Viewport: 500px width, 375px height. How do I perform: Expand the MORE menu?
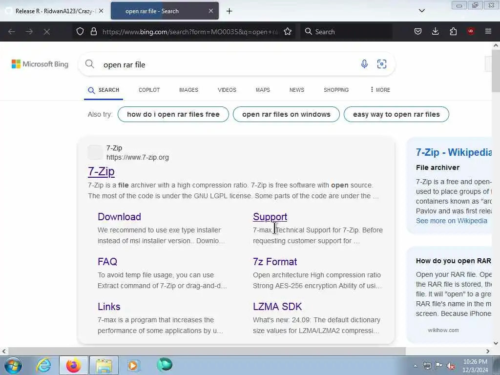(x=380, y=90)
